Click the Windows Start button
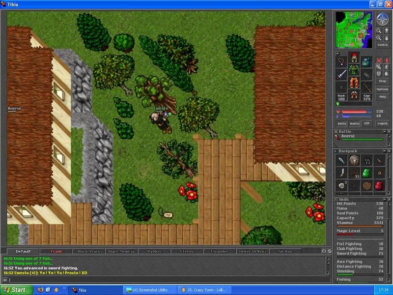Viewport: 393px width, 295px height. 17,290
